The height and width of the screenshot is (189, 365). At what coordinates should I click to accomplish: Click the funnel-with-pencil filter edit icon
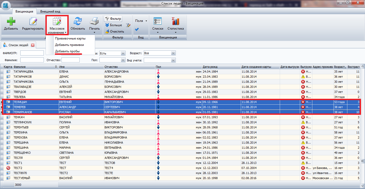128,25
